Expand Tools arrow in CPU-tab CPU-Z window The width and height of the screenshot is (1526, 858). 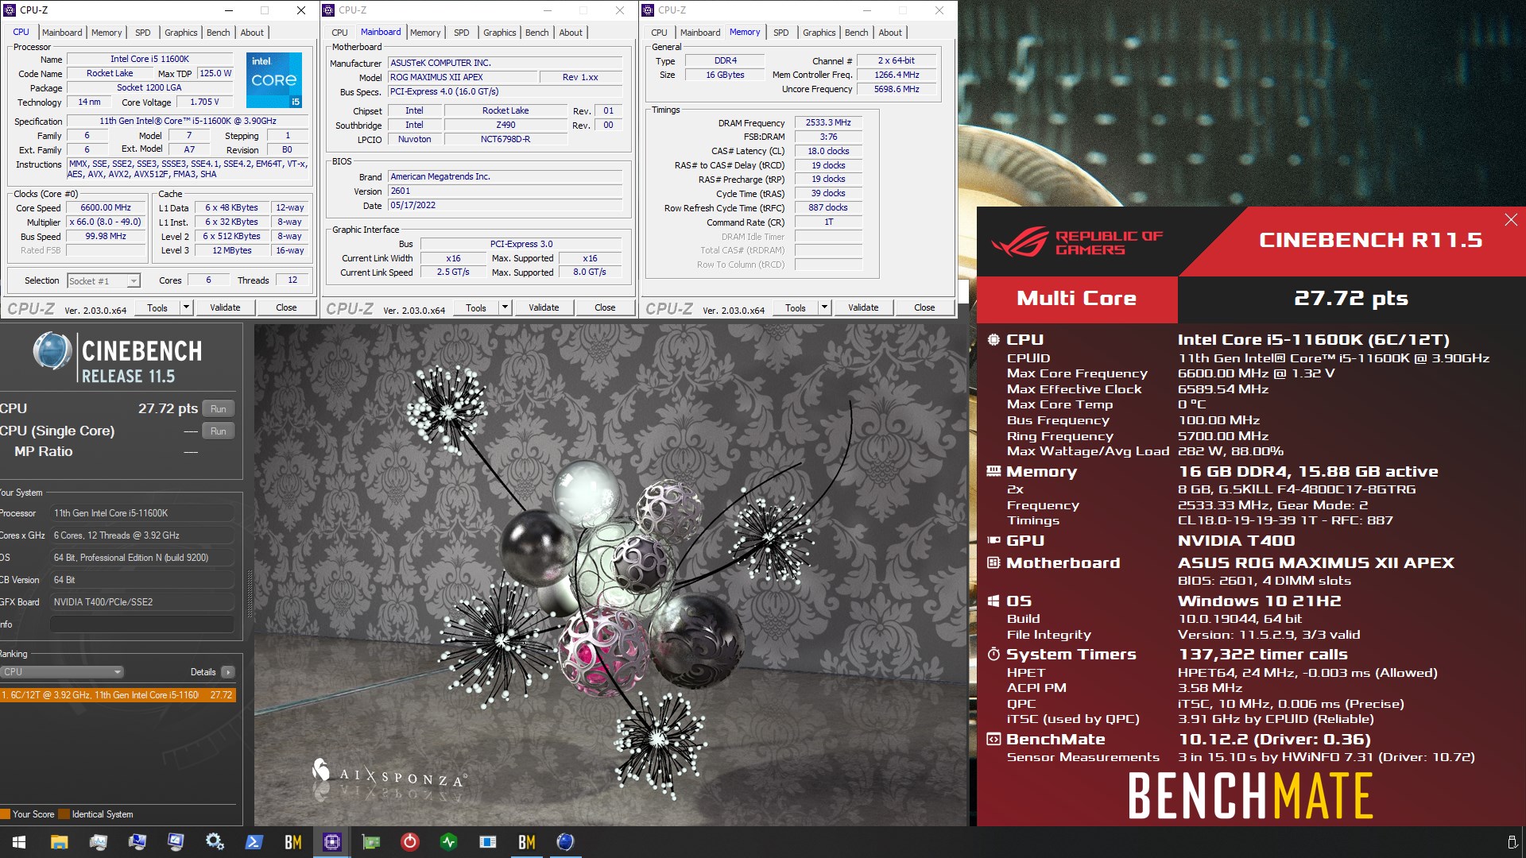[187, 307]
